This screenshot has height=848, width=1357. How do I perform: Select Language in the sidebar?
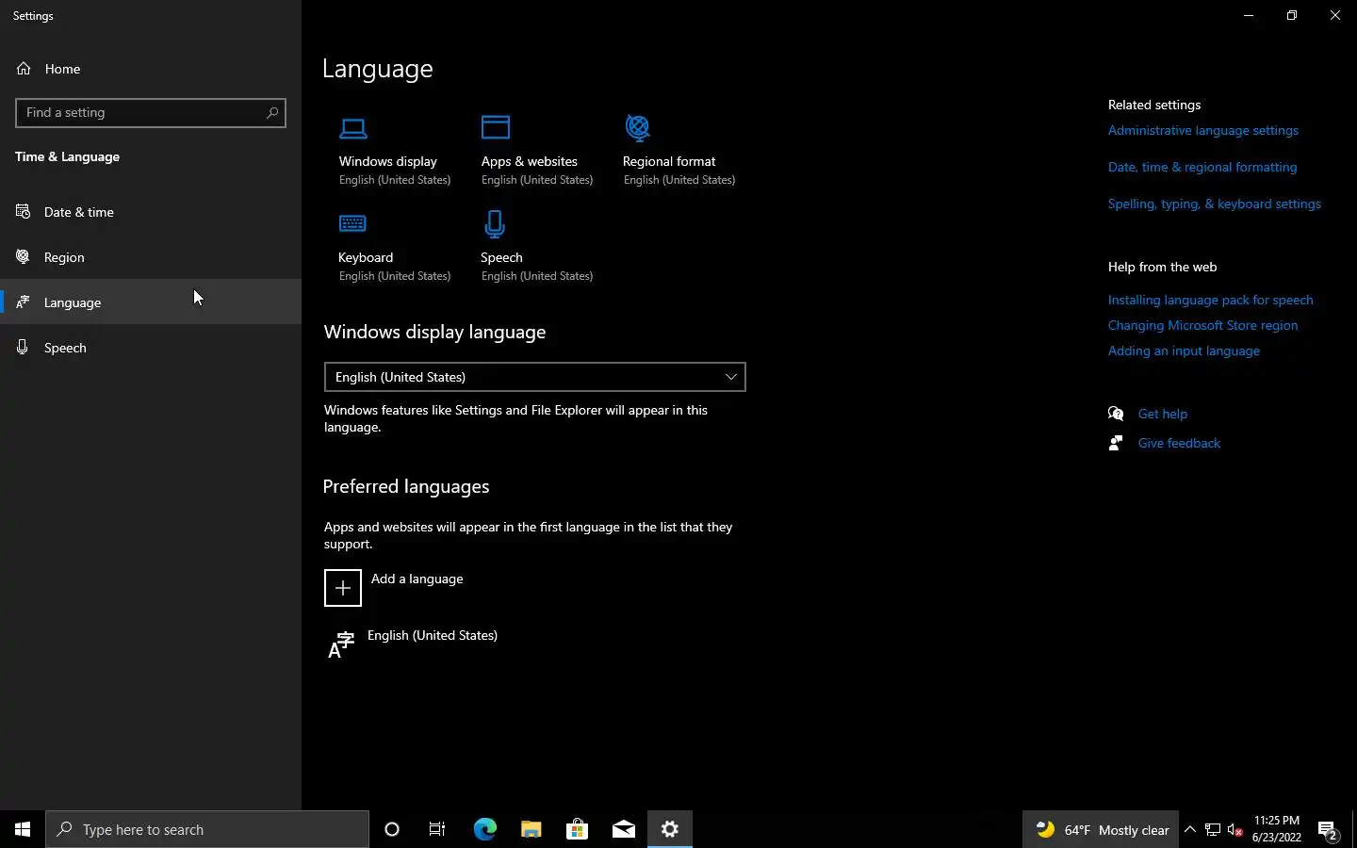tap(151, 302)
